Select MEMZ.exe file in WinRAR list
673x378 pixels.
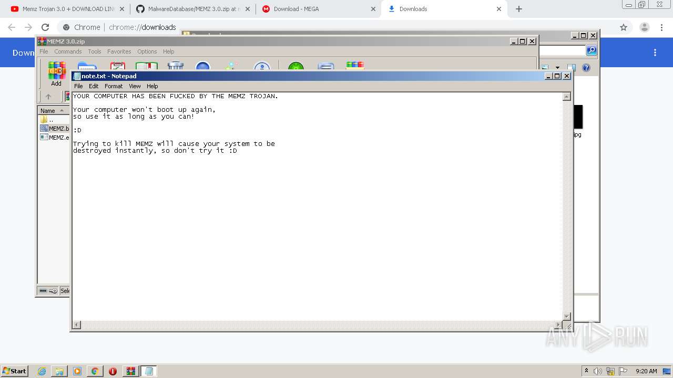pyautogui.click(x=54, y=138)
